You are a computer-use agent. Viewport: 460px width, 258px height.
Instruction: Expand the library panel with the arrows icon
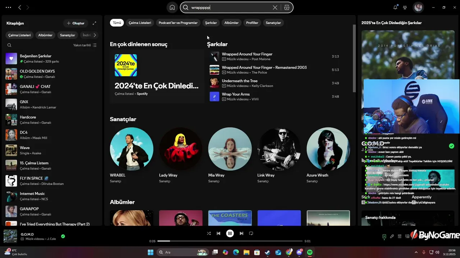(x=95, y=23)
